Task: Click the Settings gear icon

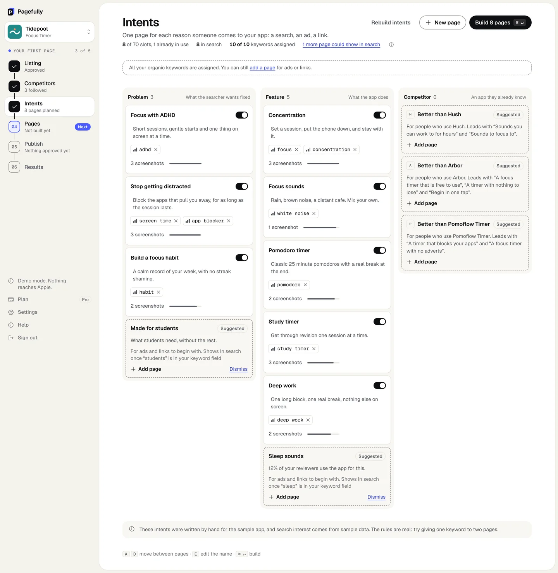Action: pyautogui.click(x=11, y=312)
